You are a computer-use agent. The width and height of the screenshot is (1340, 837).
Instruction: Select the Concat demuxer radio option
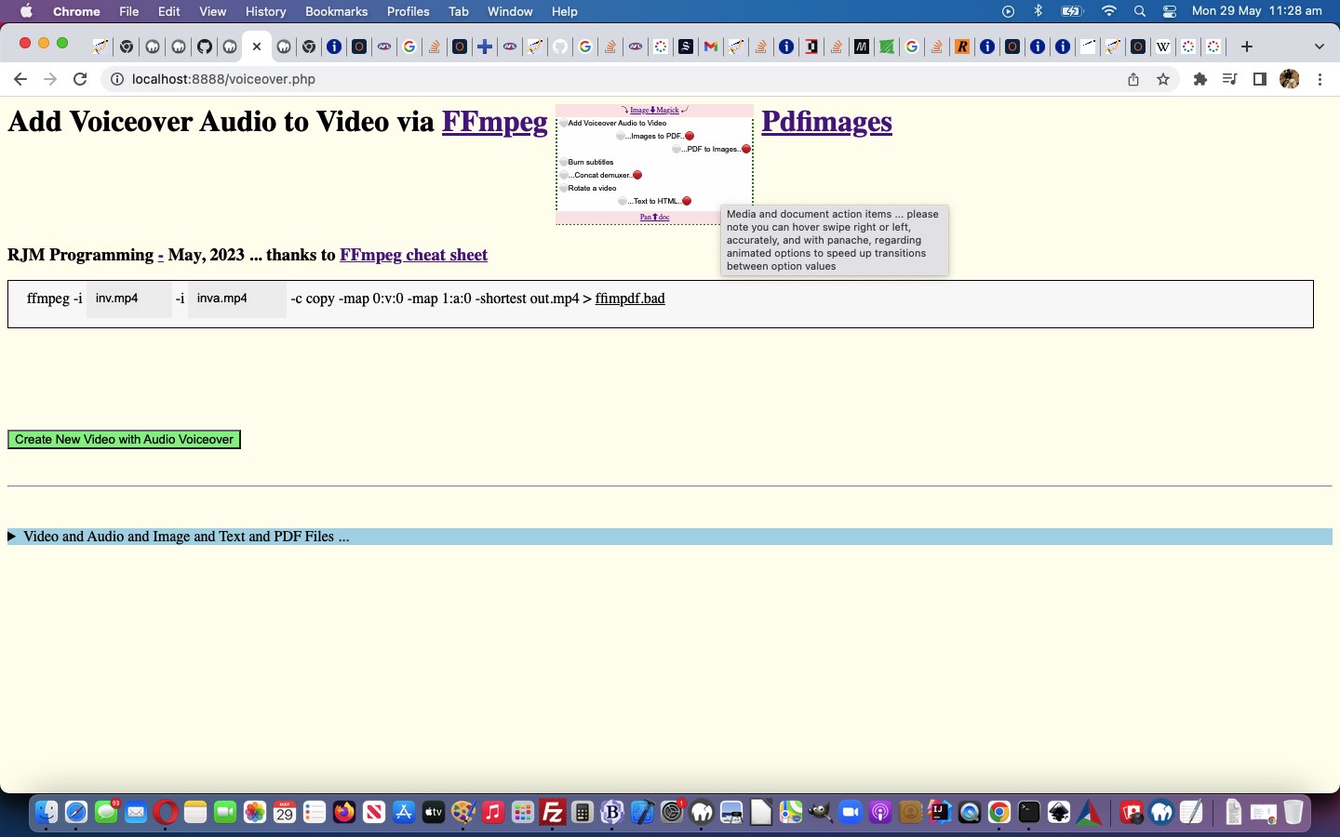click(x=564, y=175)
